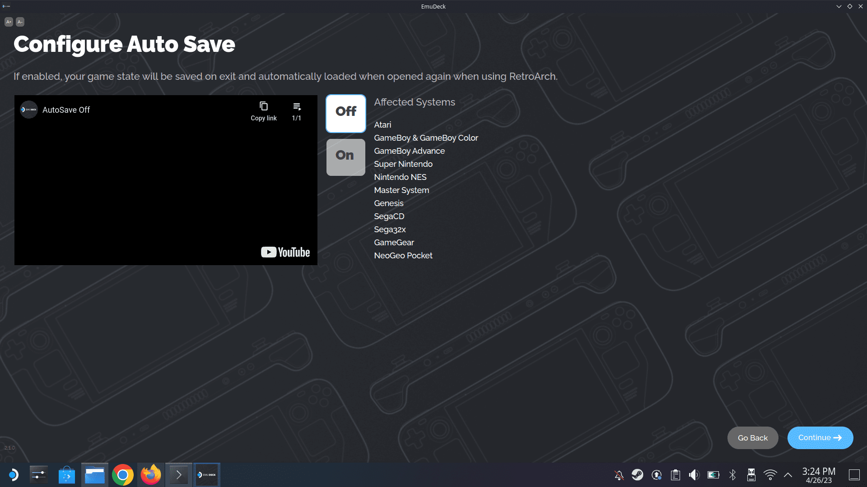
Task: Launch Google Chrome from the taskbar
Action: pos(123,475)
